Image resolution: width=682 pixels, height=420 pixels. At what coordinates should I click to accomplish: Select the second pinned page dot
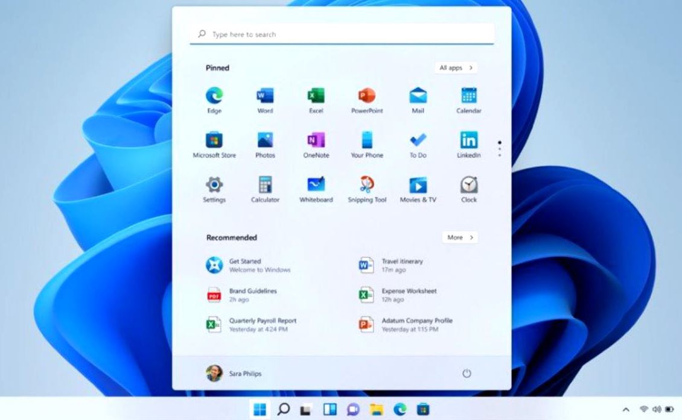click(x=499, y=149)
